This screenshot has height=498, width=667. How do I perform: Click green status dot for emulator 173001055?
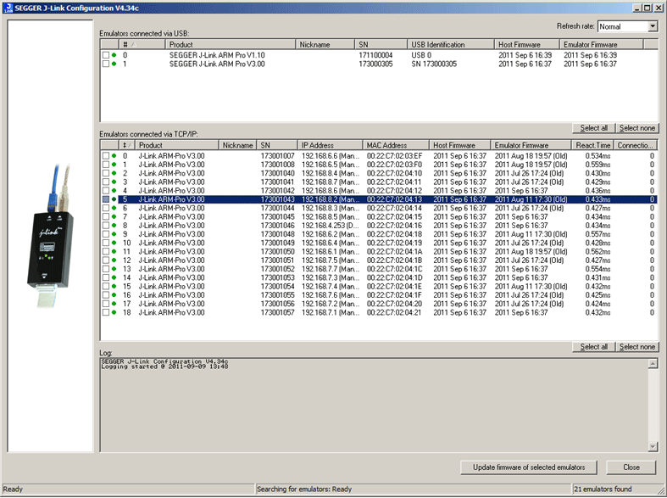point(114,295)
